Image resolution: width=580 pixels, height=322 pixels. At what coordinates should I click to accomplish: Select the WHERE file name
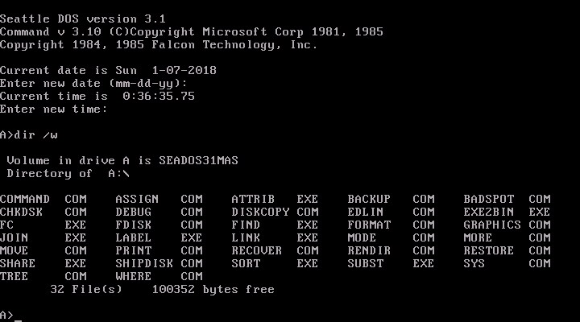[x=131, y=276]
